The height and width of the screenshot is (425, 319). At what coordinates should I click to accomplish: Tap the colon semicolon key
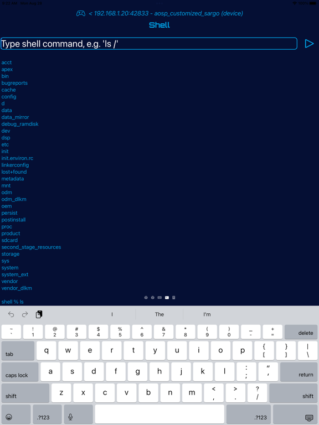[246, 372]
